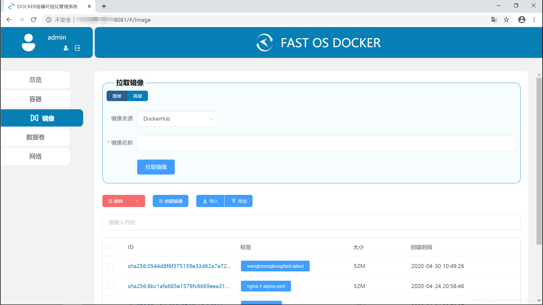Reload the page with refresh icon
This screenshot has height=305, width=543.
[x=34, y=20]
